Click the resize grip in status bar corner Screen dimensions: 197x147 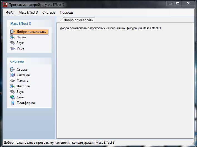[193, 143]
